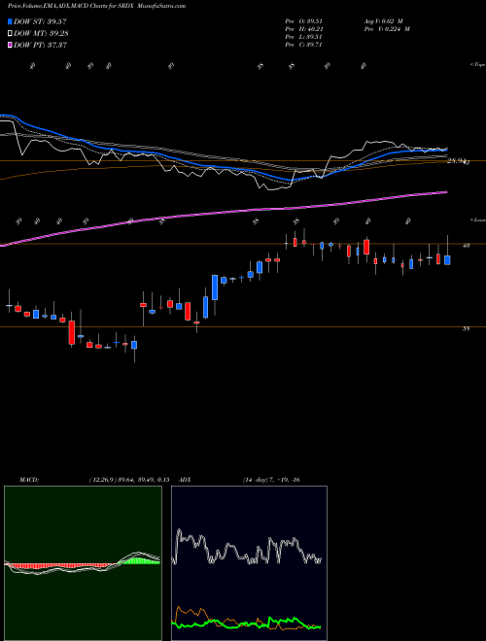Screen dimensions: 486x641
Task: Click the 38 price axis label
Action: (466, 328)
